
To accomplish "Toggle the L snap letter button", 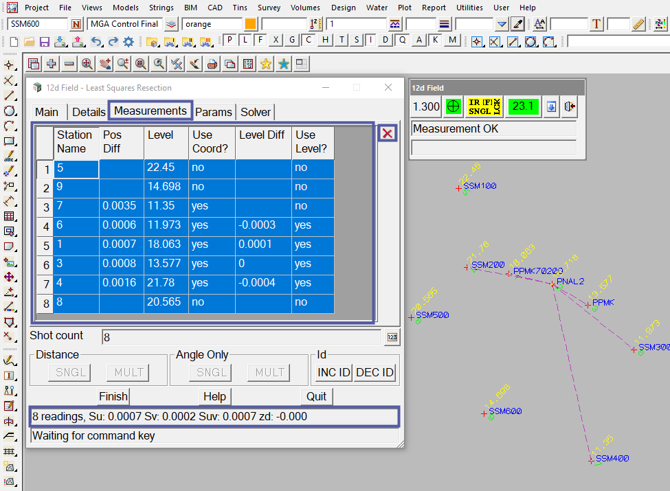I will pyautogui.click(x=245, y=40).
